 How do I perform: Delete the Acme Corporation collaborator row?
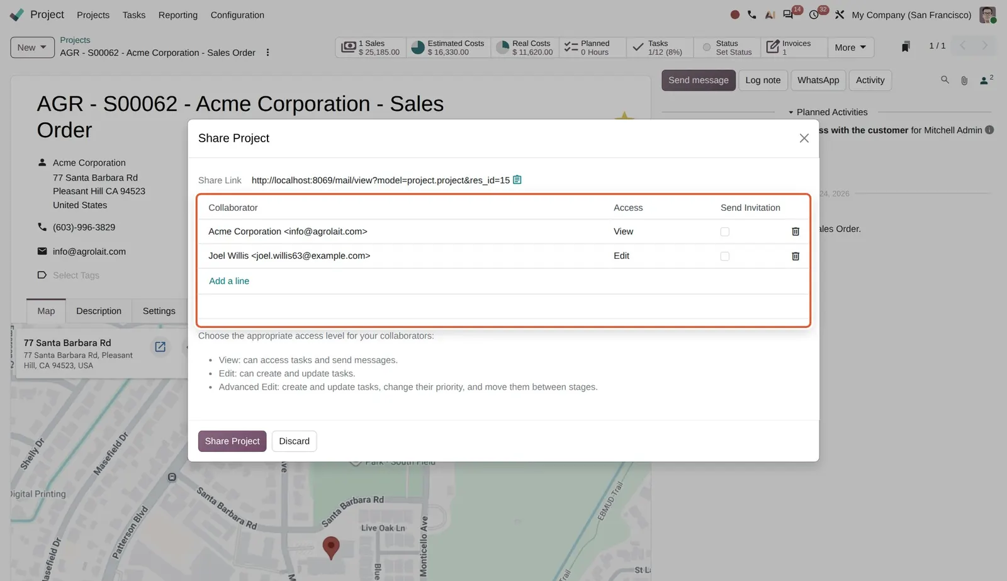[x=796, y=232]
